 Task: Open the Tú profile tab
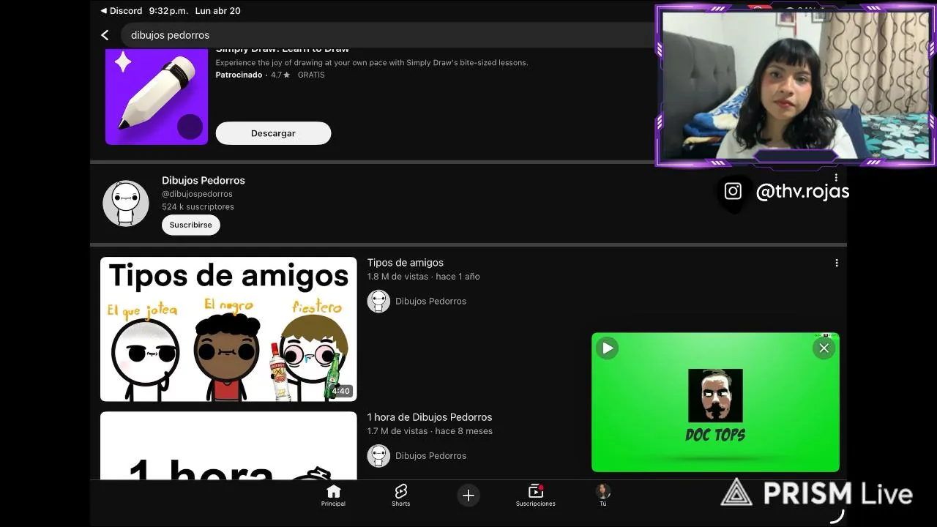tap(603, 496)
